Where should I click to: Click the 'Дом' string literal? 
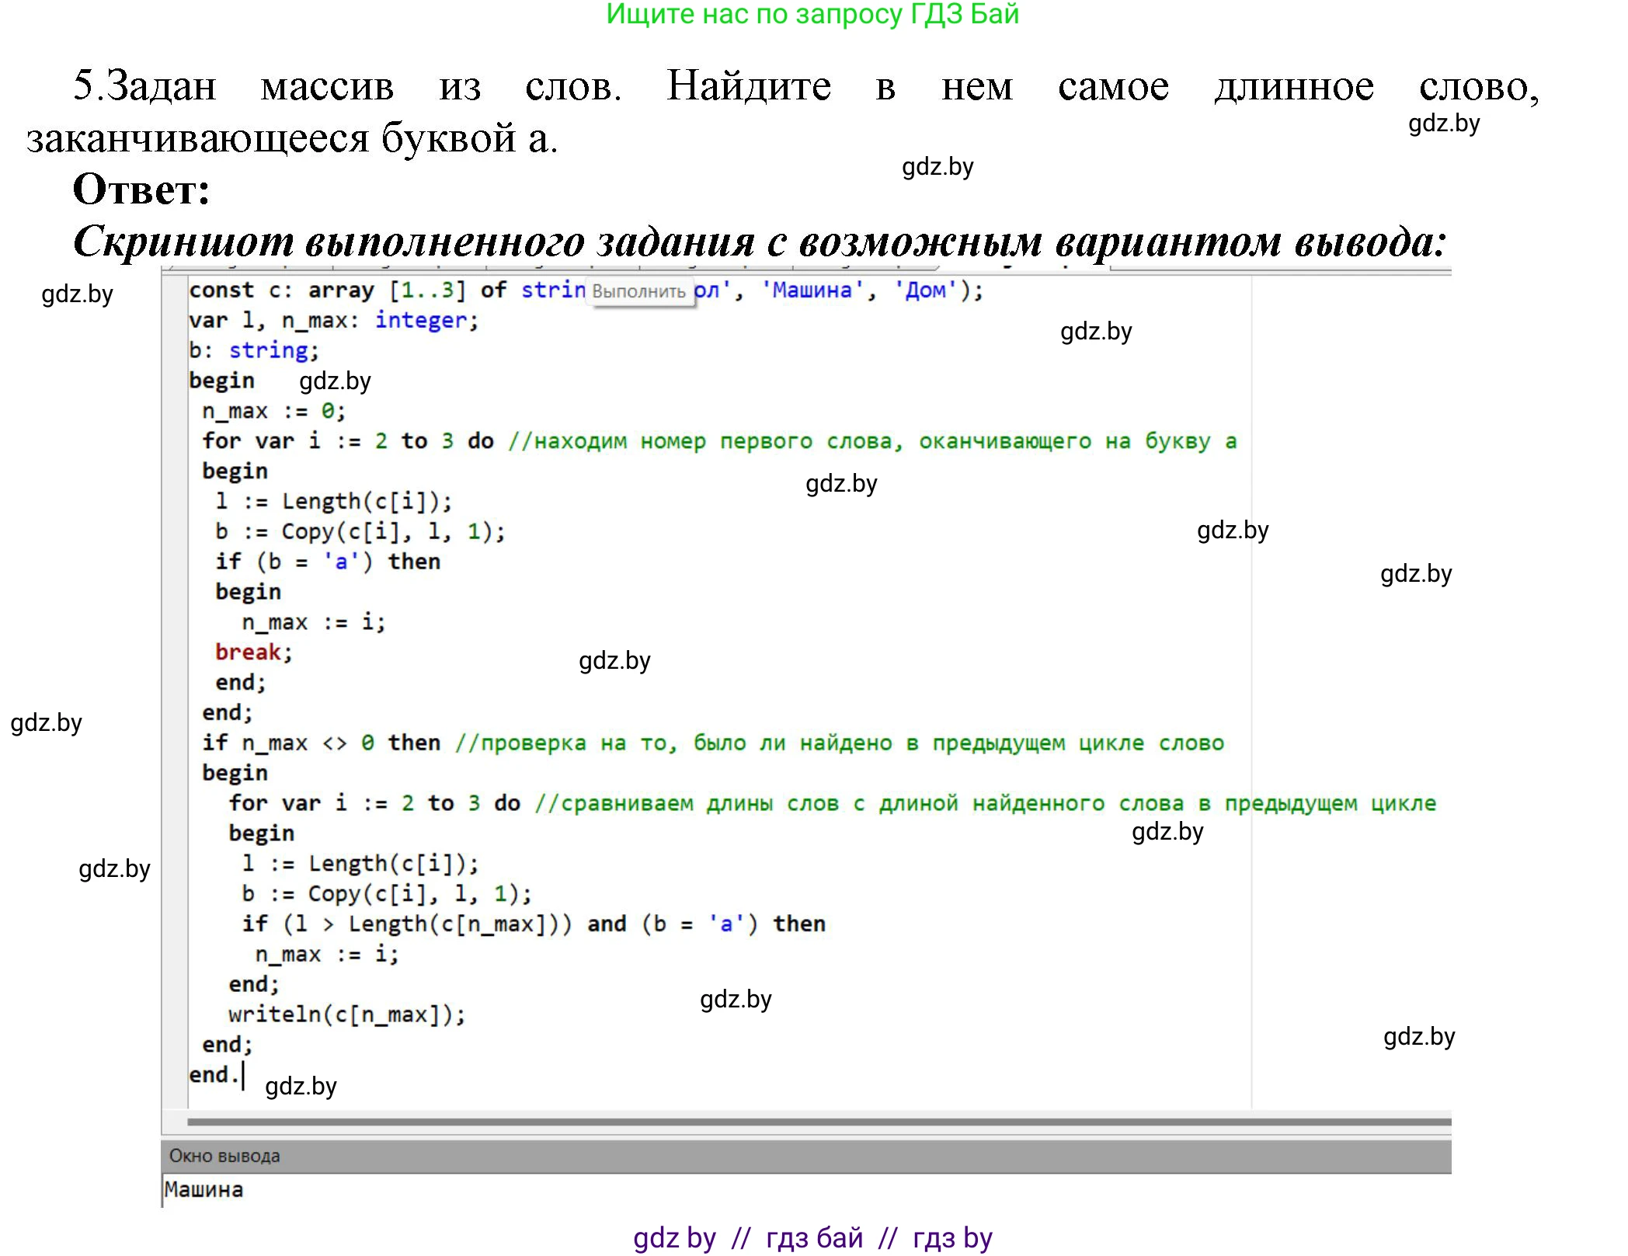(925, 291)
